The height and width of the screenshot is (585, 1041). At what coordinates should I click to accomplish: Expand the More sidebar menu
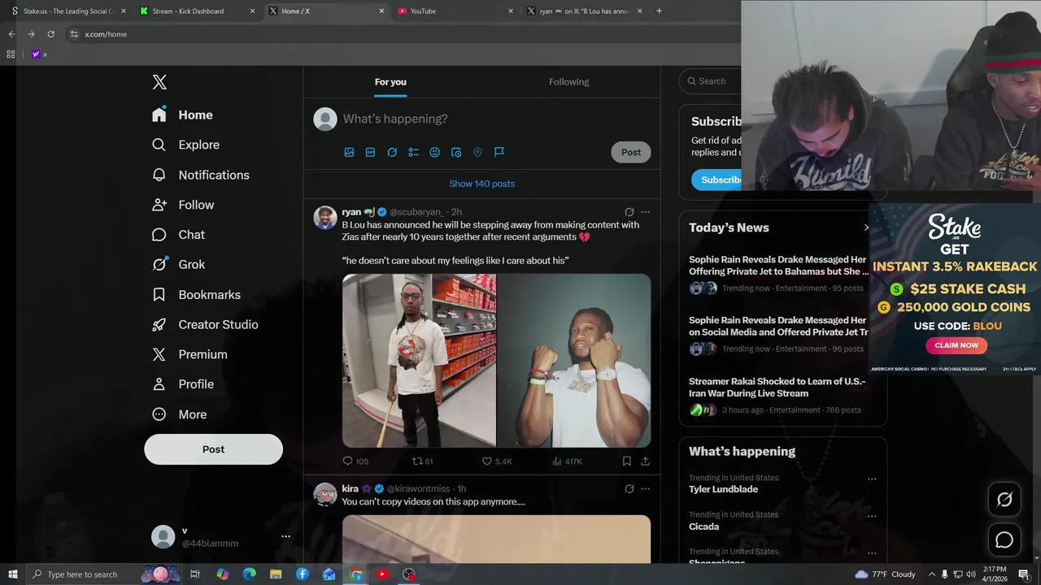coord(180,414)
